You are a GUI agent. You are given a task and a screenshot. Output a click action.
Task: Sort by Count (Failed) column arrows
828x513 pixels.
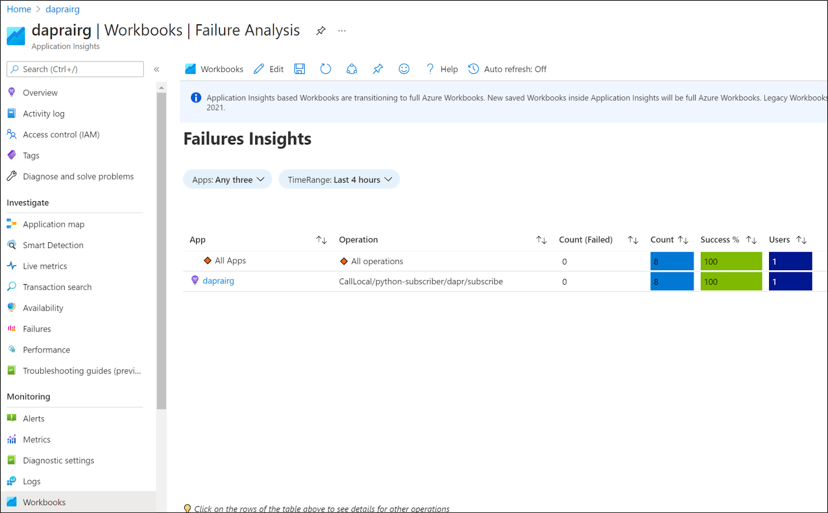point(633,240)
